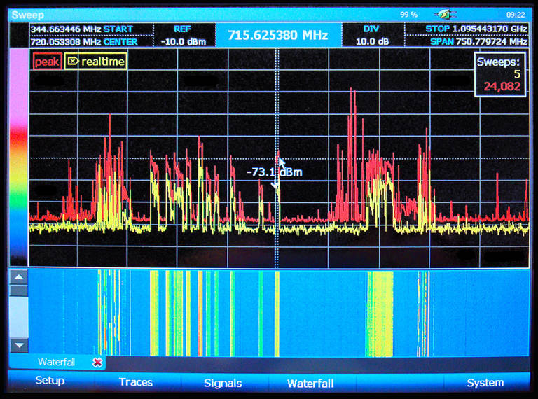This screenshot has height=399, width=538.
Task: Click the realtime trace checkbox icon
Action: (72, 62)
